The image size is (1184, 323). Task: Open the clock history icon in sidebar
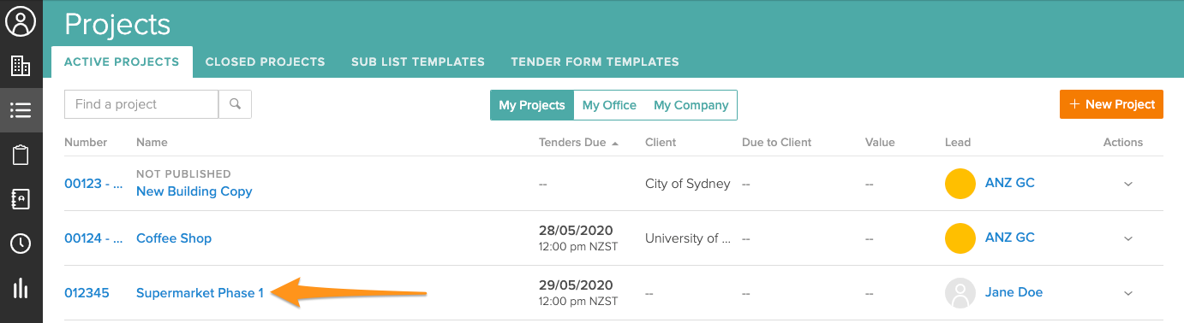[21, 244]
